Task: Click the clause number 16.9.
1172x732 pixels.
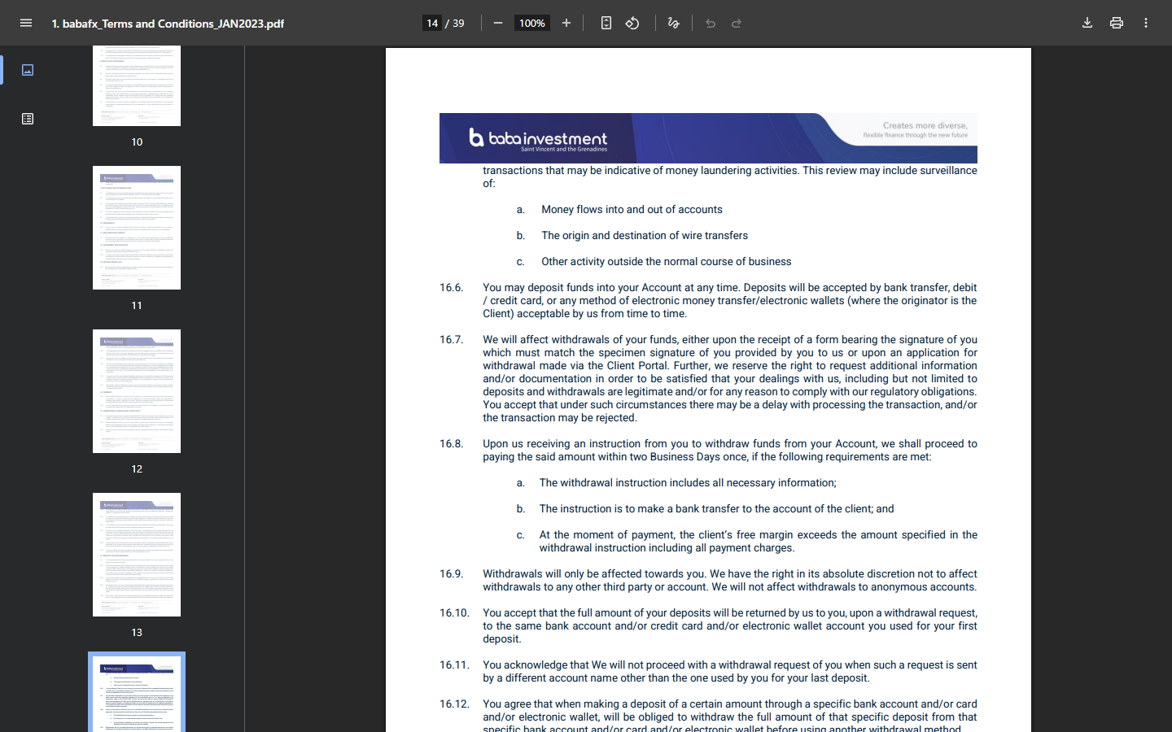Action: (x=452, y=574)
